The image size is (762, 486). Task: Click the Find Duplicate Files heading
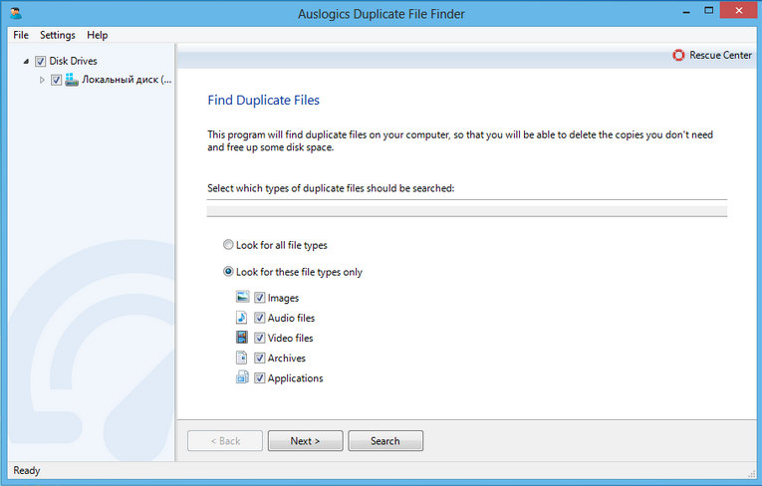[x=263, y=101]
